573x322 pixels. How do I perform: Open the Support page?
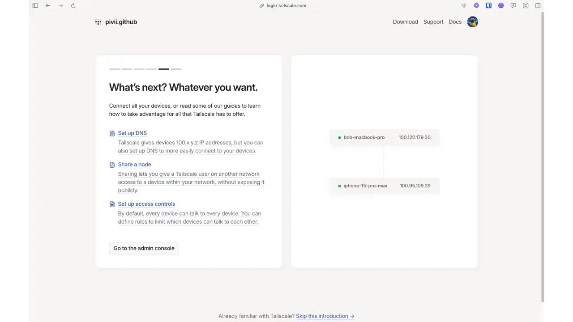point(433,22)
